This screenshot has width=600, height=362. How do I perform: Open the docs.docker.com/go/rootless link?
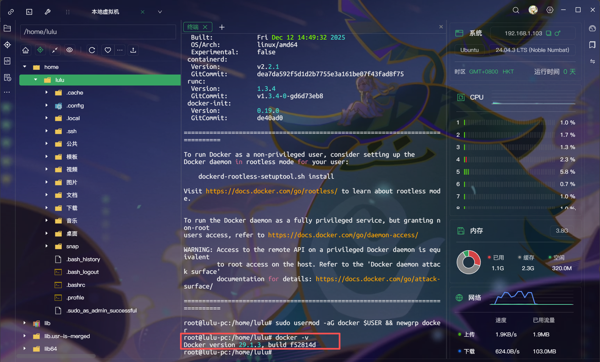click(x=271, y=191)
